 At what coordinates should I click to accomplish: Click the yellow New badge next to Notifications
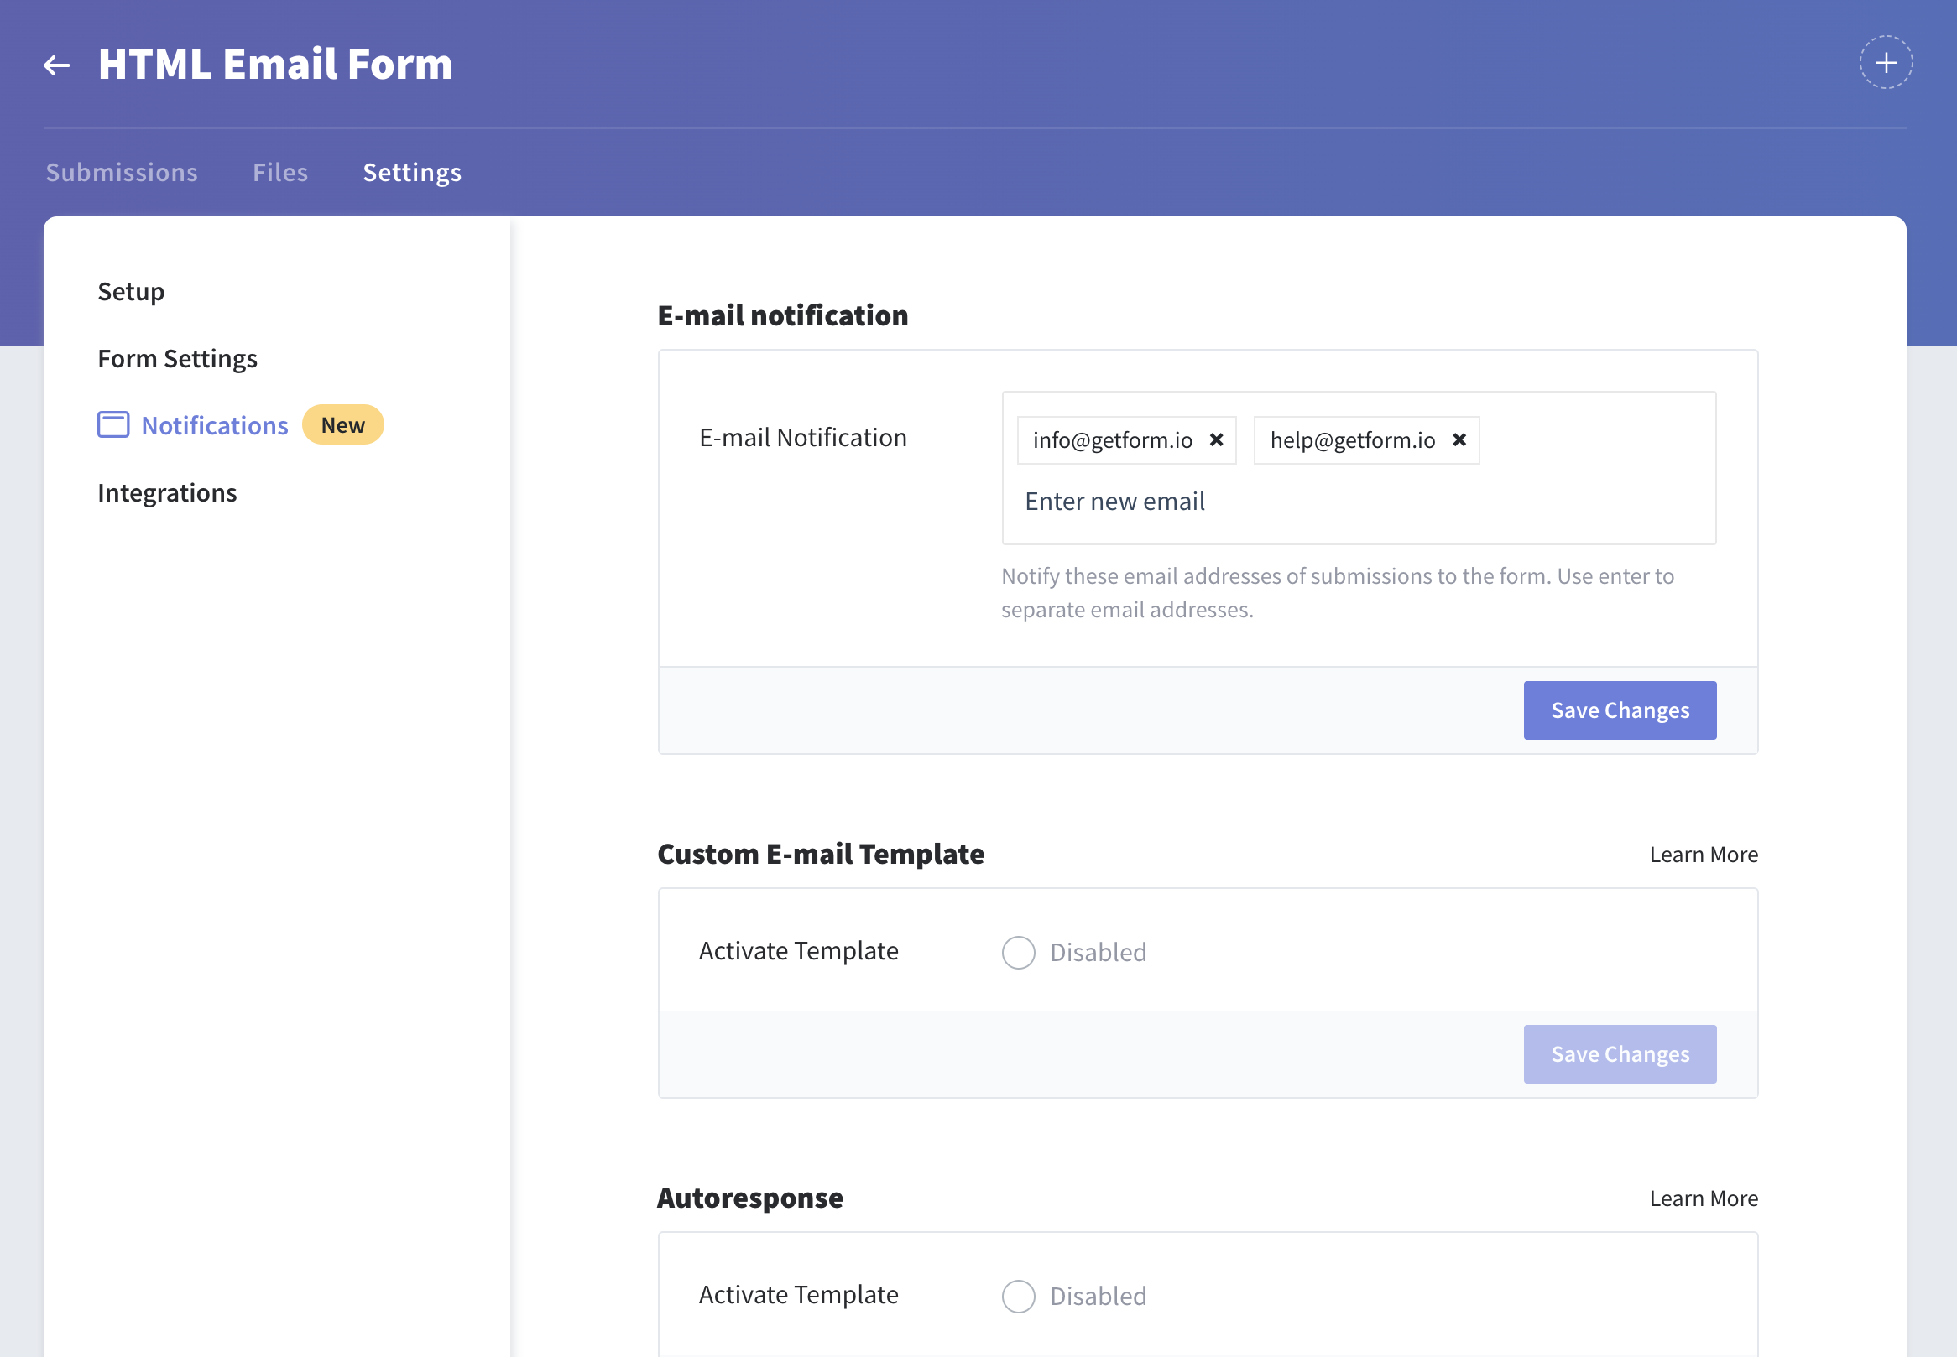click(342, 424)
